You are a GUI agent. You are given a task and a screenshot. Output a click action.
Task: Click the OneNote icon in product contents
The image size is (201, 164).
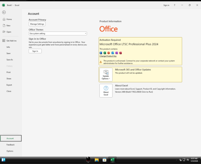[x=117, y=53]
